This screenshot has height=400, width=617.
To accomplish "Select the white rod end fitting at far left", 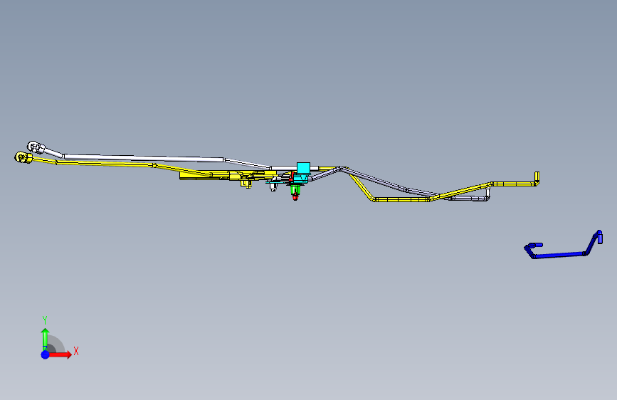I will (x=36, y=147).
